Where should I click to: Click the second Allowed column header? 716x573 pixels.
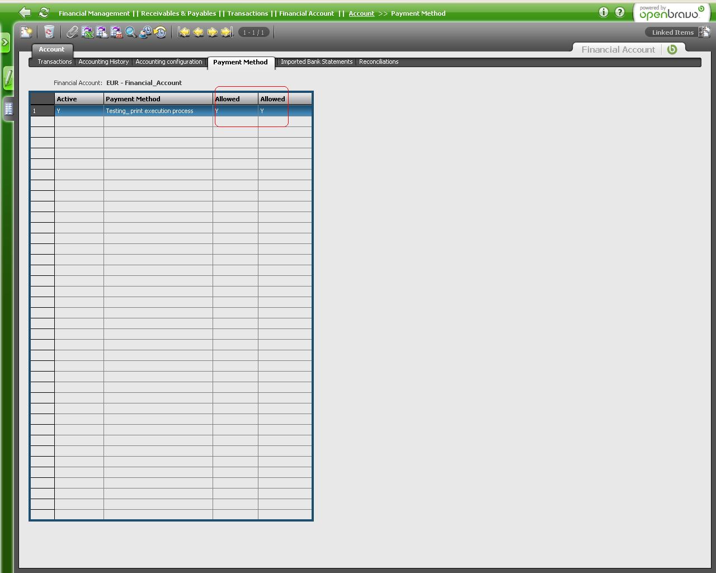tap(285, 99)
